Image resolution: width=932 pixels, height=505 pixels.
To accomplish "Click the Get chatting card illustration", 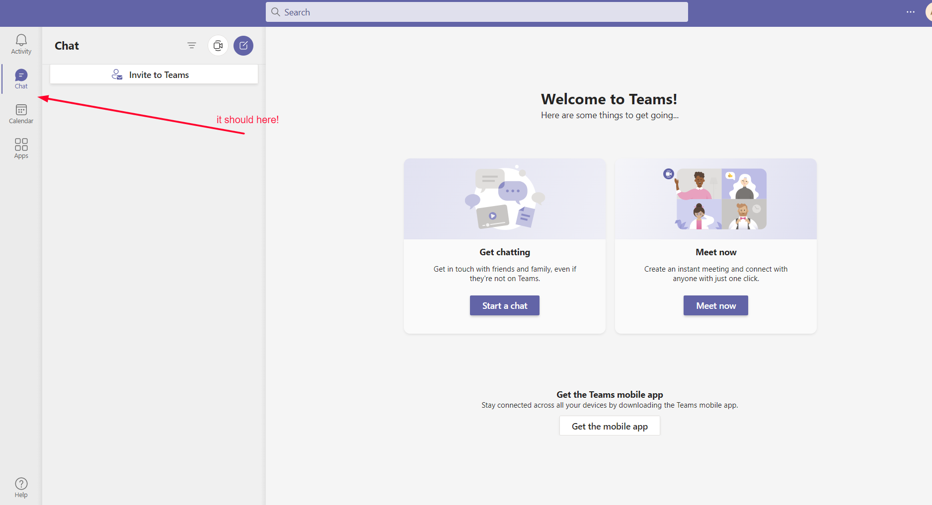I will (504, 198).
